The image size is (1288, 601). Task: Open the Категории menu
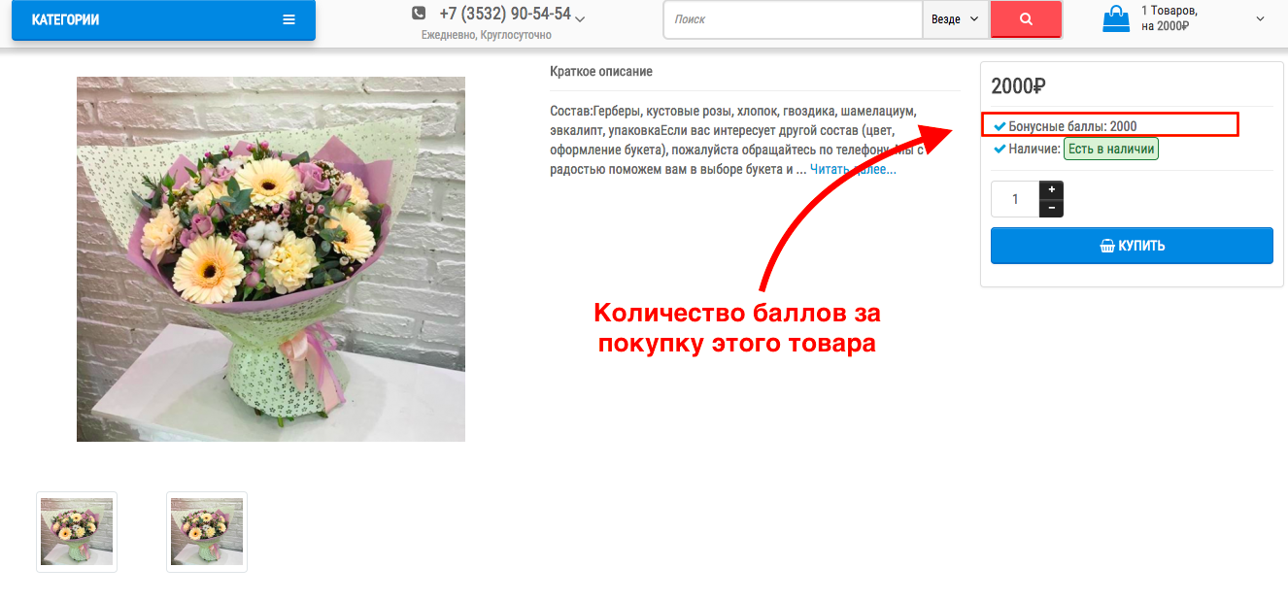pyautogui.click(x=163, y=19)
